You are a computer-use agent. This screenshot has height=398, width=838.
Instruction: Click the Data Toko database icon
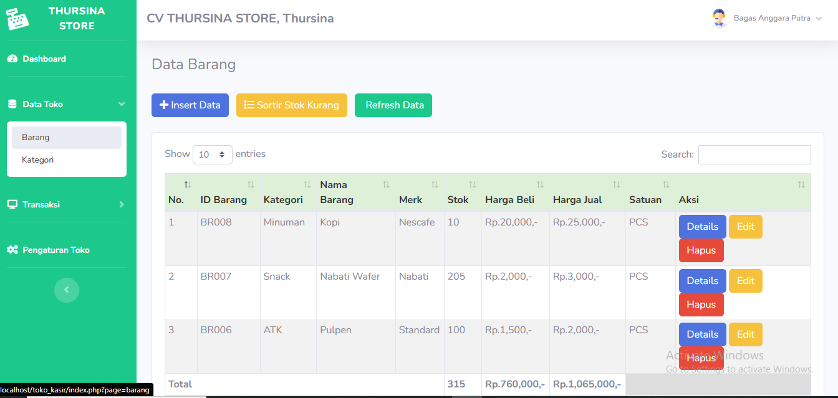[x=12, y=104]
